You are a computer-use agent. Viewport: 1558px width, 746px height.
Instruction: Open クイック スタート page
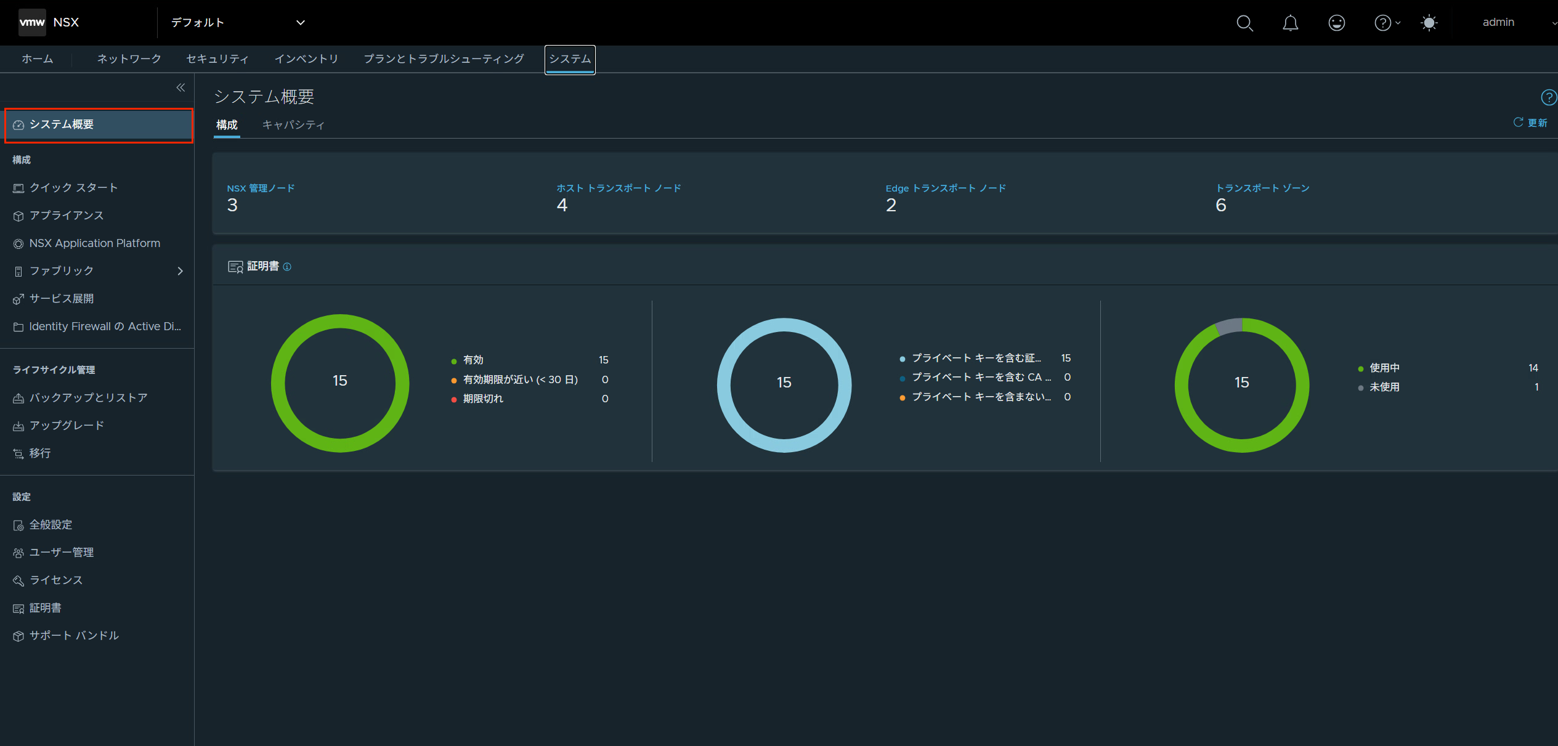(73, 187)
